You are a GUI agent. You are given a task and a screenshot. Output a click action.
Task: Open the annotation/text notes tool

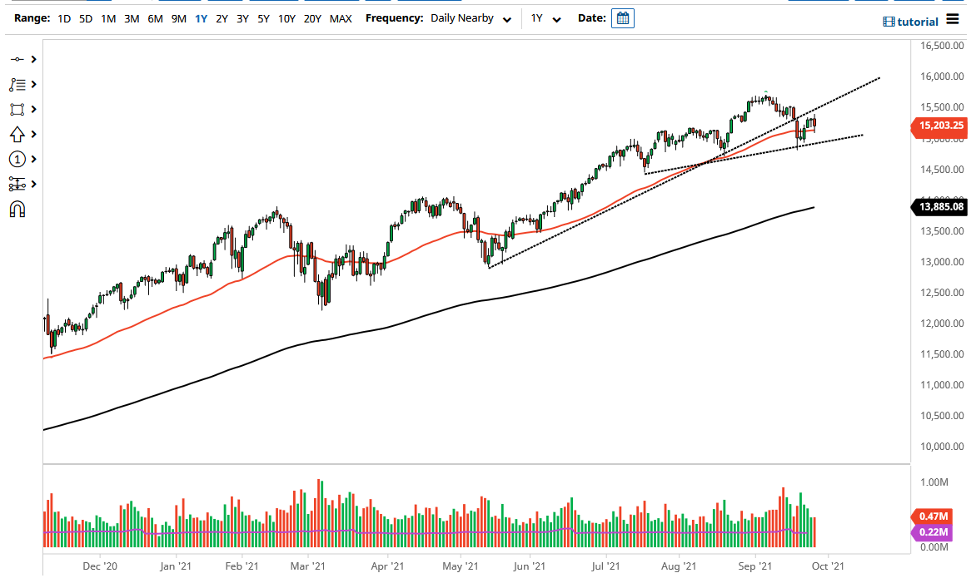pyautogui.click(x=18, y=84)
